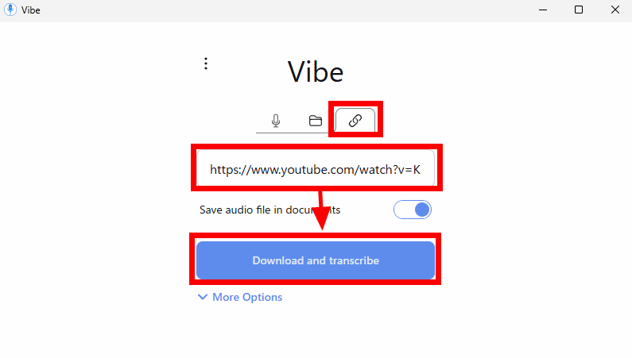
Task: Expand the More Options chevron arrow
Action: 203,297
